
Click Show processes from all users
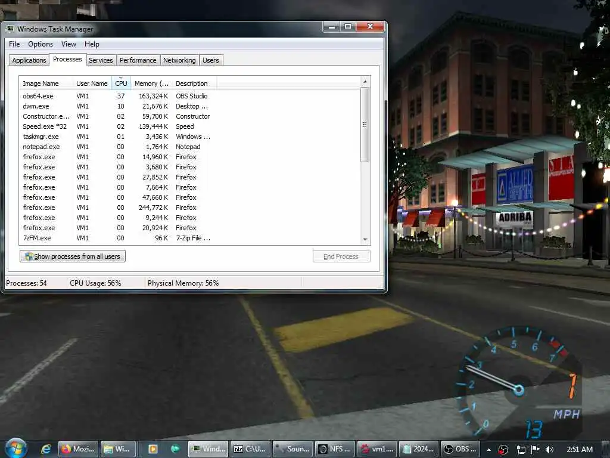click(x=73, y=256)
